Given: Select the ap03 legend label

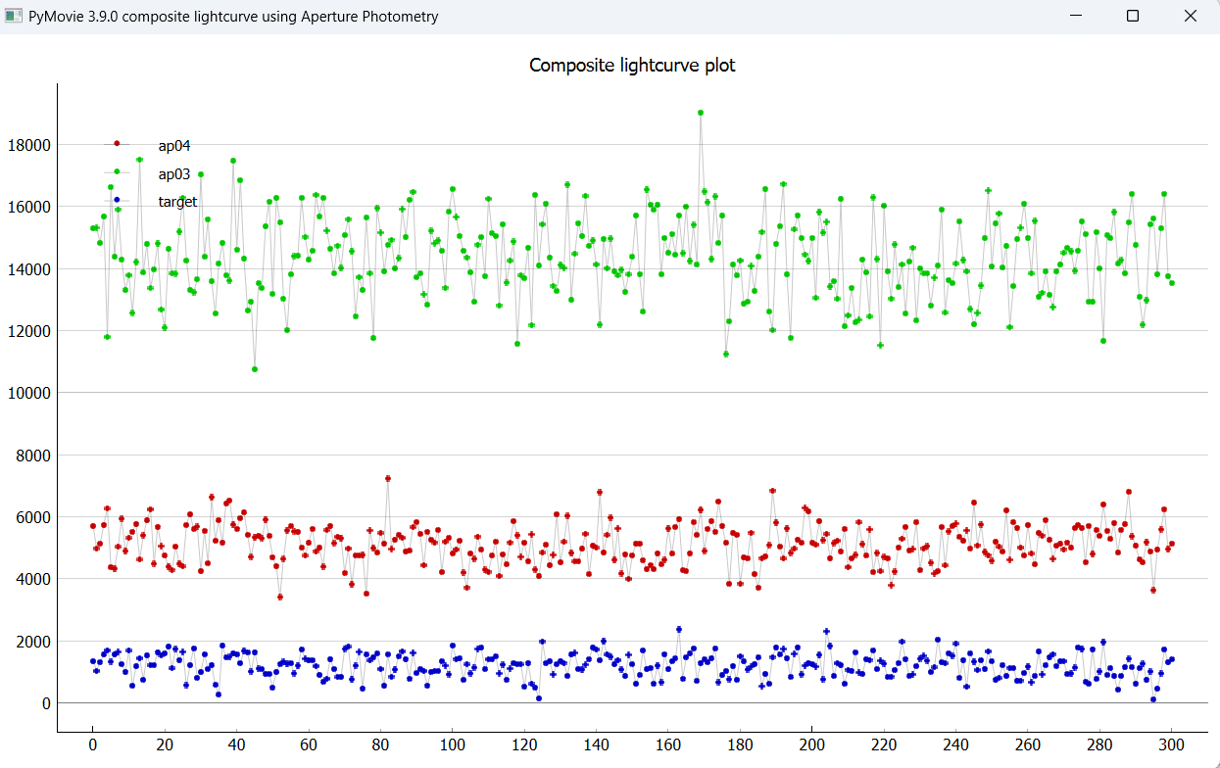Looking at the screenshot, I should tap(174, 174).
